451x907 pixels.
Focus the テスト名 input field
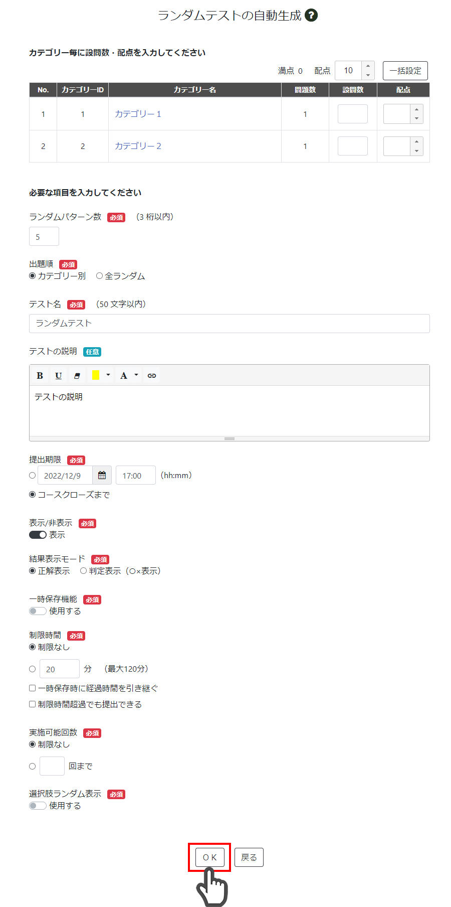click(230, 324)
